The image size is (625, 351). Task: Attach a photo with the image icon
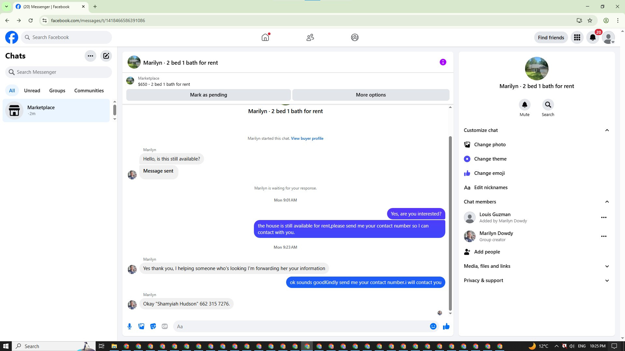coord(141,326)
